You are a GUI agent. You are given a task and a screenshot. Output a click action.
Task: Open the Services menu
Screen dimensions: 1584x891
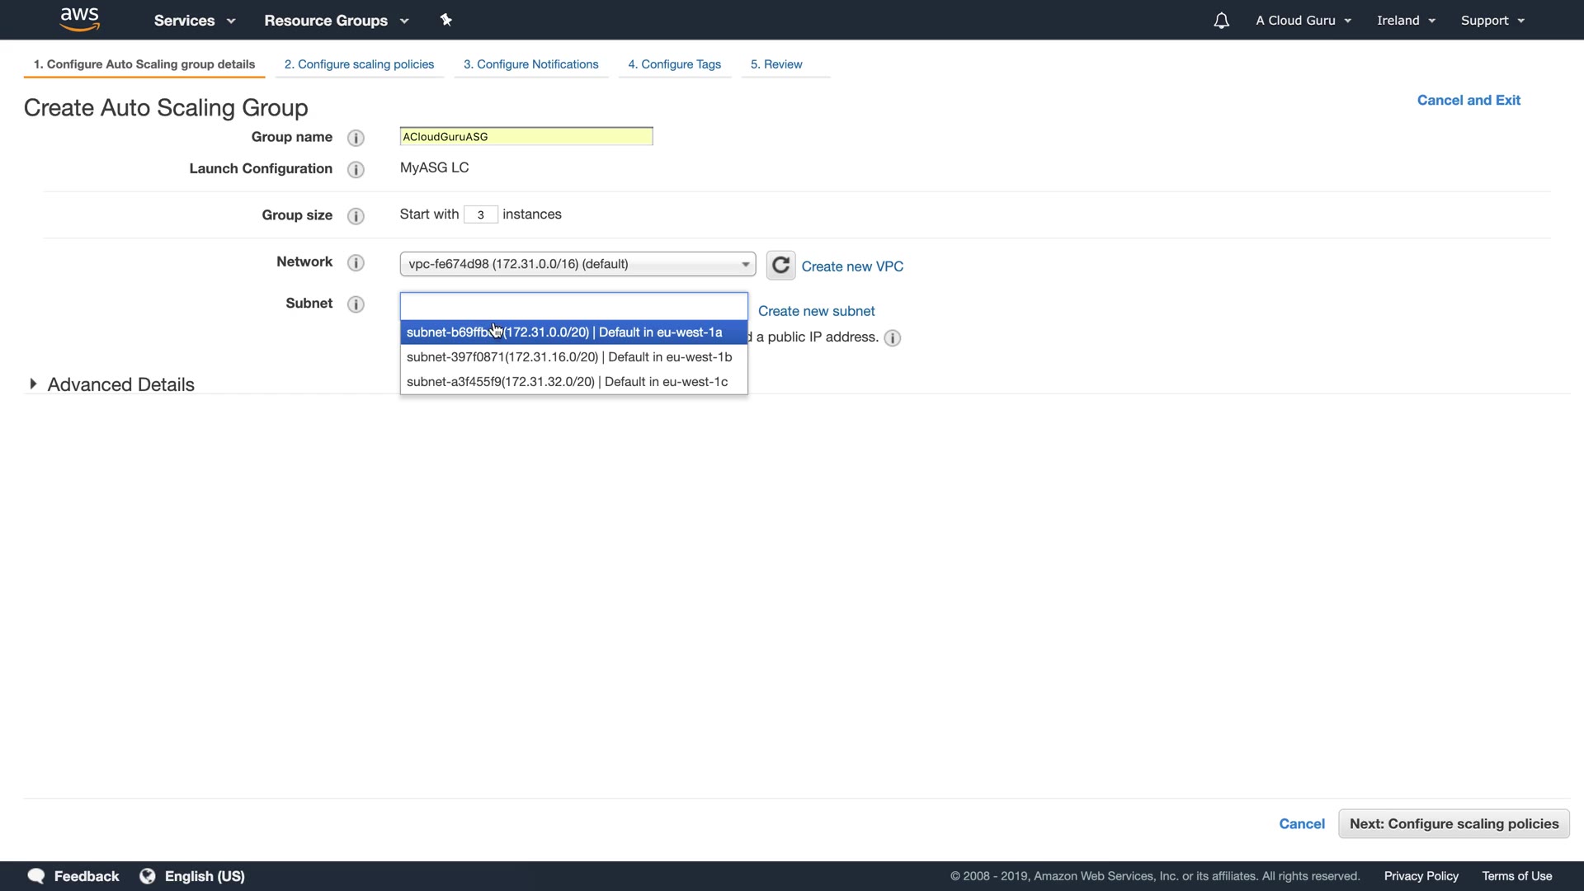click(195, 21)
